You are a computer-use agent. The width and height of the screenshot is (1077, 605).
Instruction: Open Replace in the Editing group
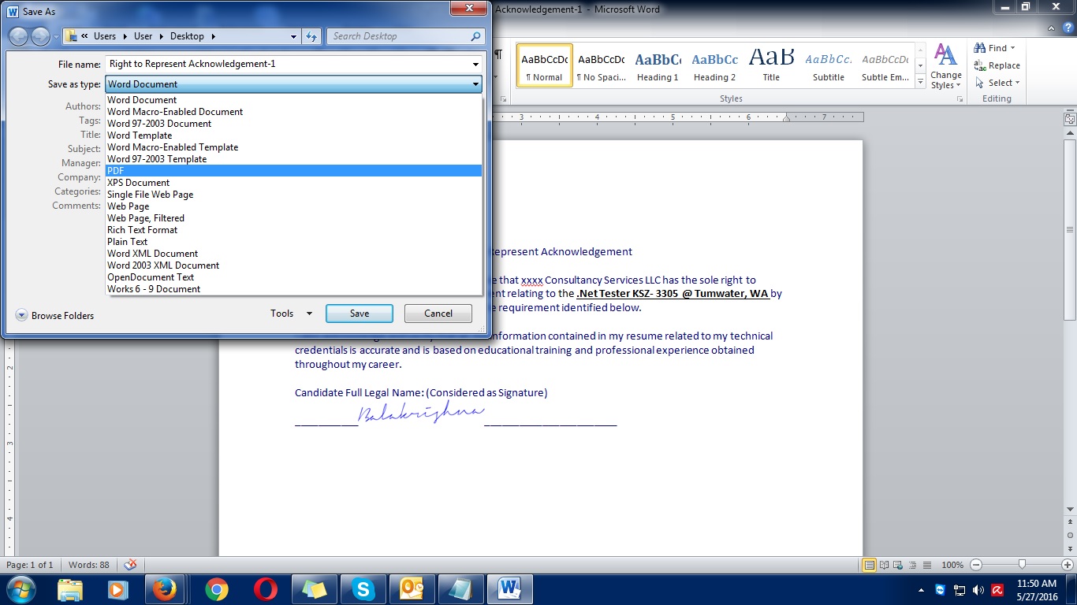click(x=1000, y=65)
